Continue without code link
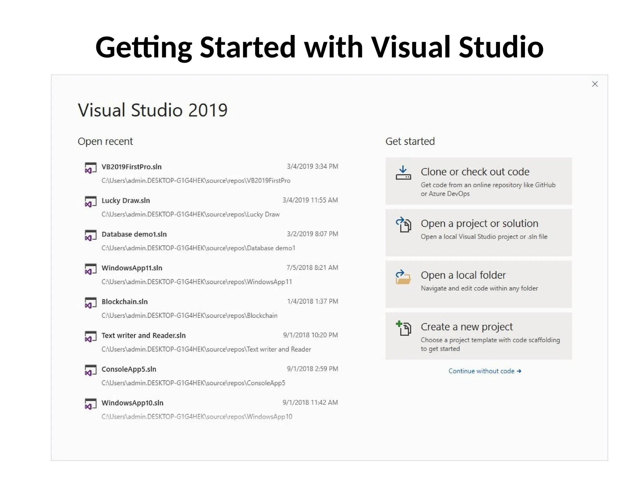The width and height of the screenshot is (640, 480). click(484, 371)
